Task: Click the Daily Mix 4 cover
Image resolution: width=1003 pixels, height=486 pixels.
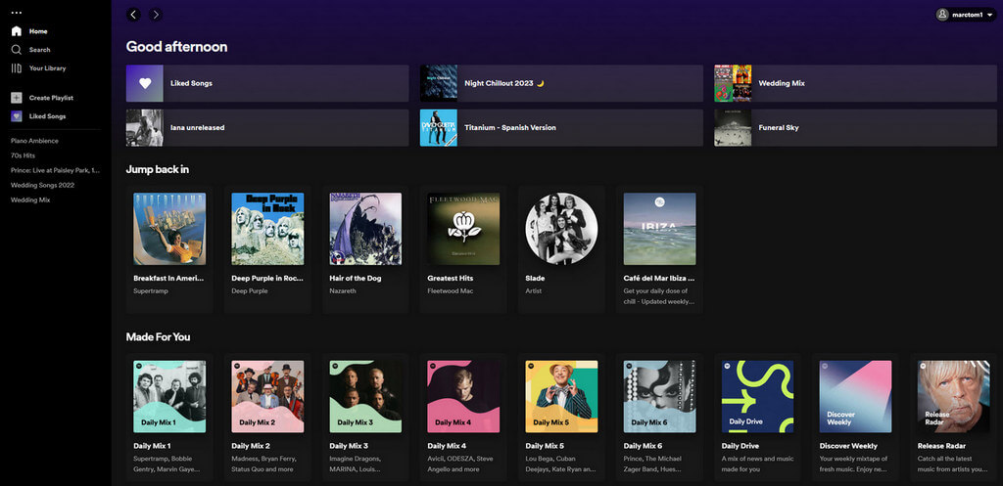Action: tap(463, 397)
